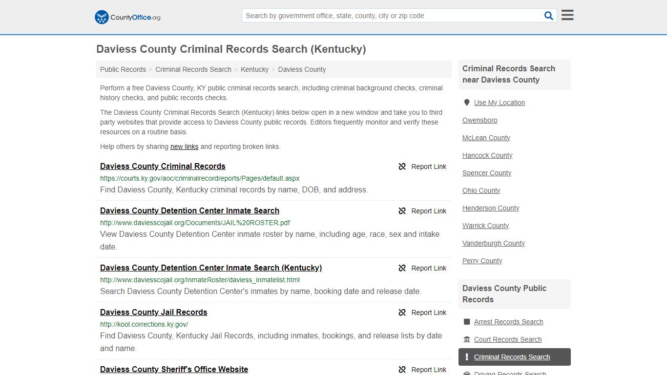Click broken-link icon for Inmate Search (Kentucky)
Viewport: 667px width, 375px height.
(x=402, y=268)
